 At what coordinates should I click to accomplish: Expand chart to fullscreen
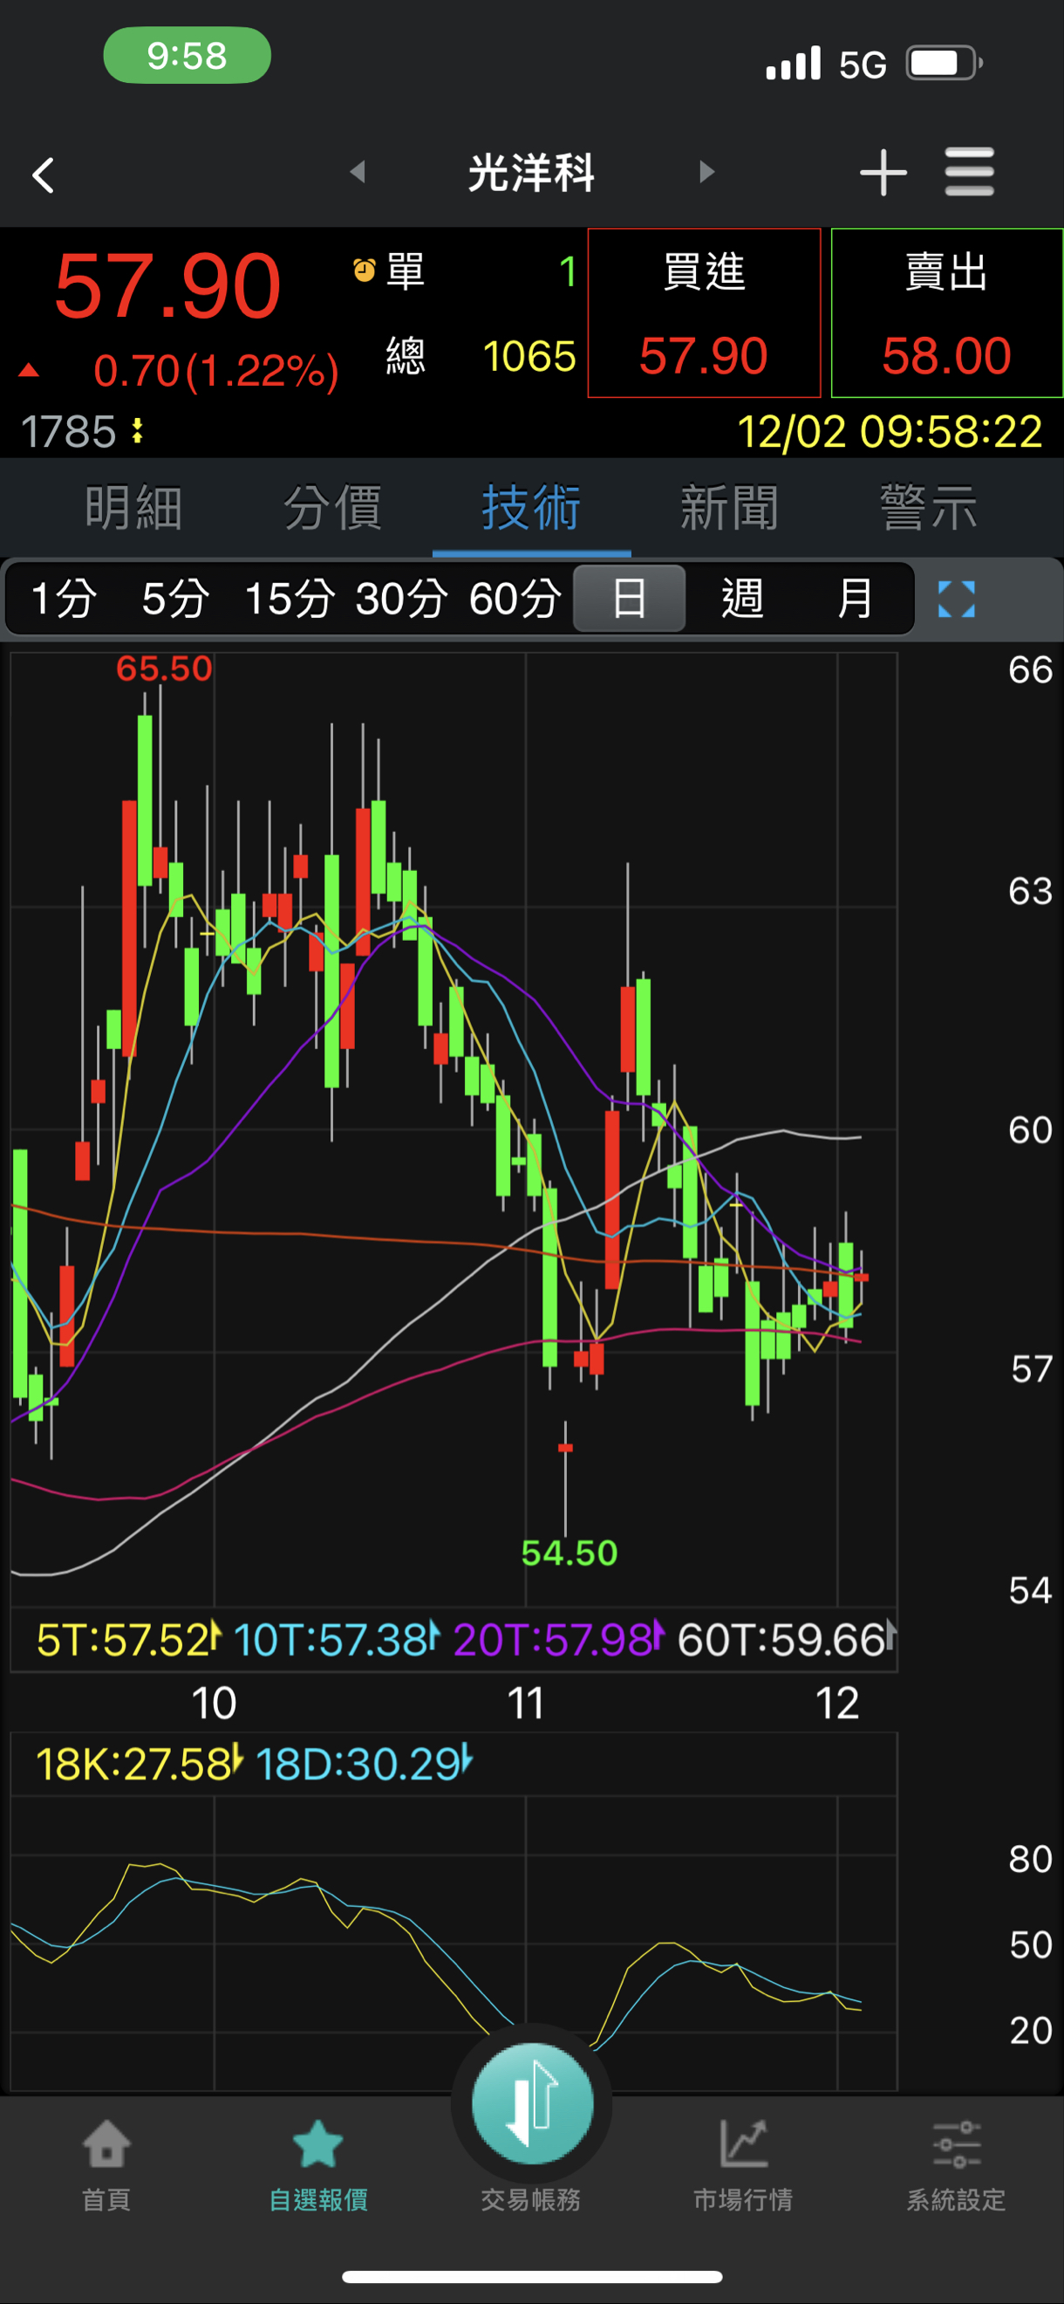pyautogui.click(x=956, y=599)
